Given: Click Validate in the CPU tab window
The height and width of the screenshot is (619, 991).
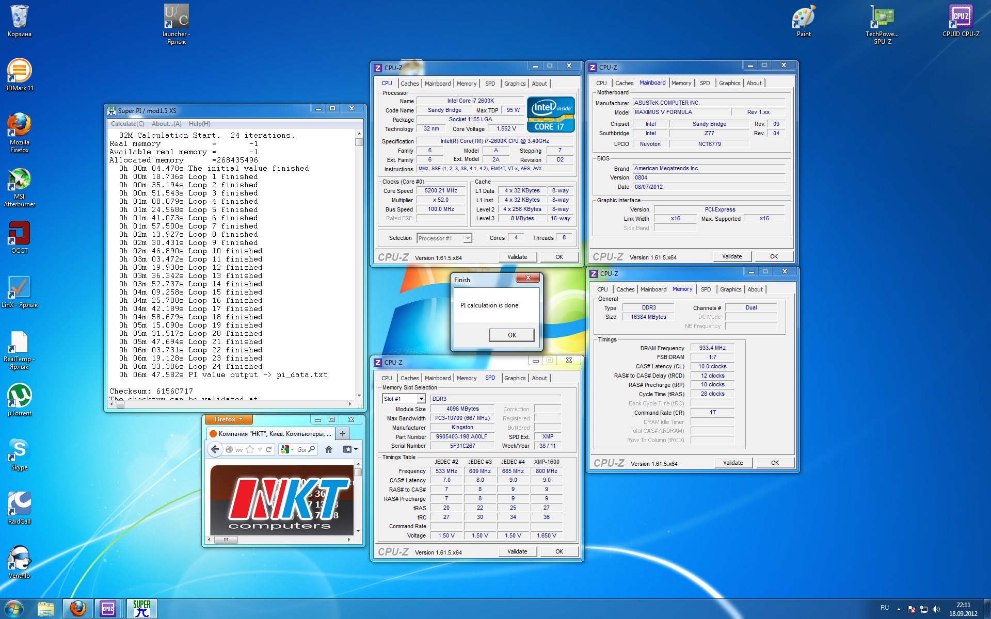Looking at the screenshot, I should coord(517,257).
